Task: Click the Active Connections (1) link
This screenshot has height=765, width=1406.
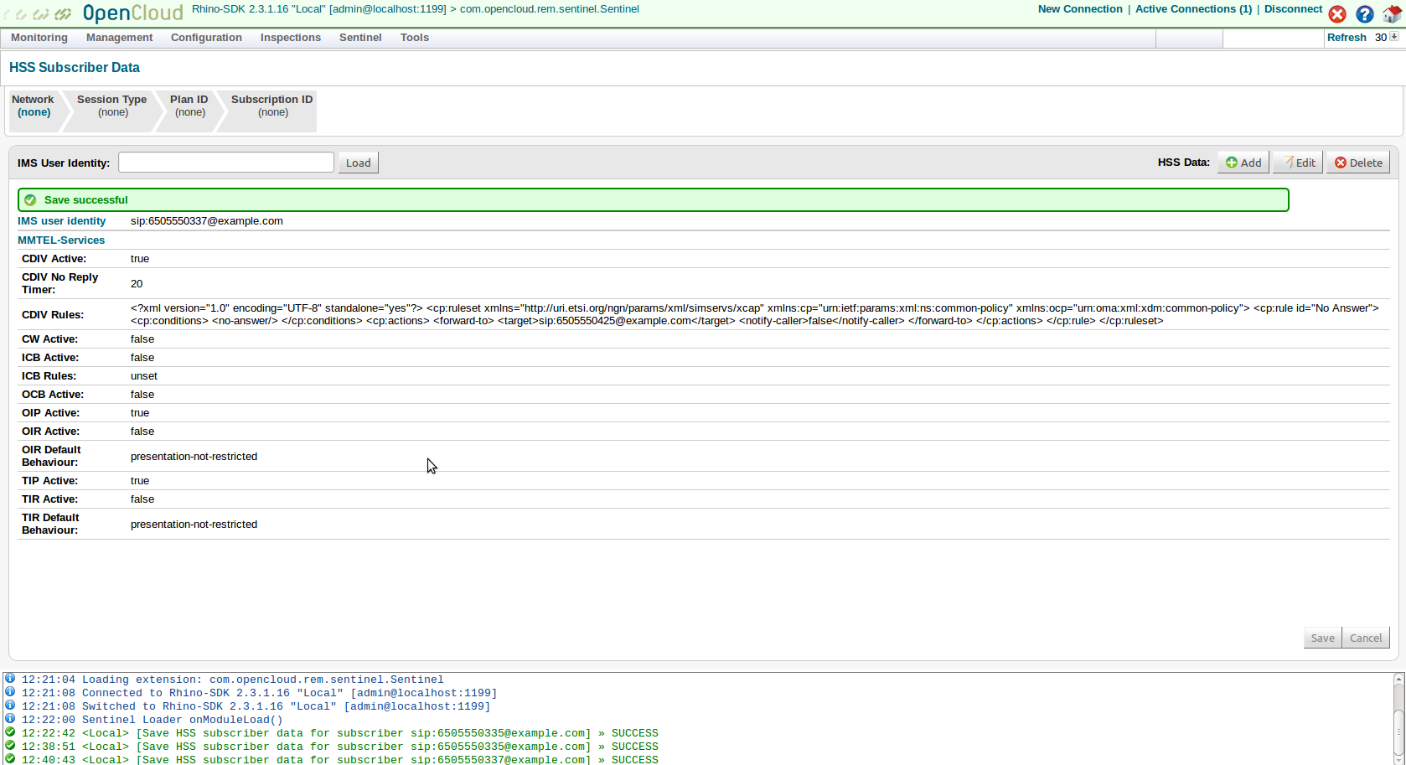Action: pos(1193,9)
